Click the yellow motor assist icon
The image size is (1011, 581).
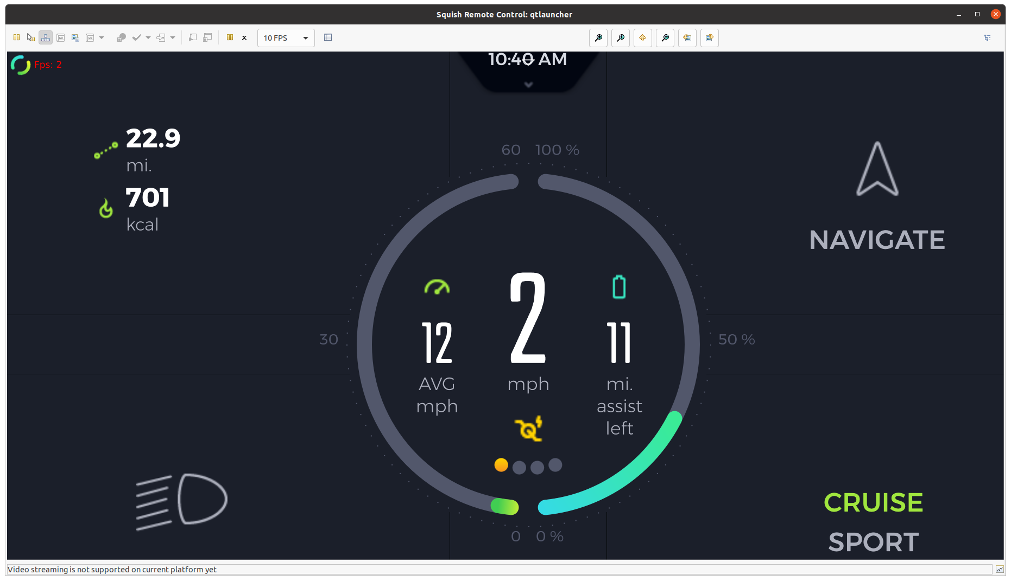[x=528, y=428]
